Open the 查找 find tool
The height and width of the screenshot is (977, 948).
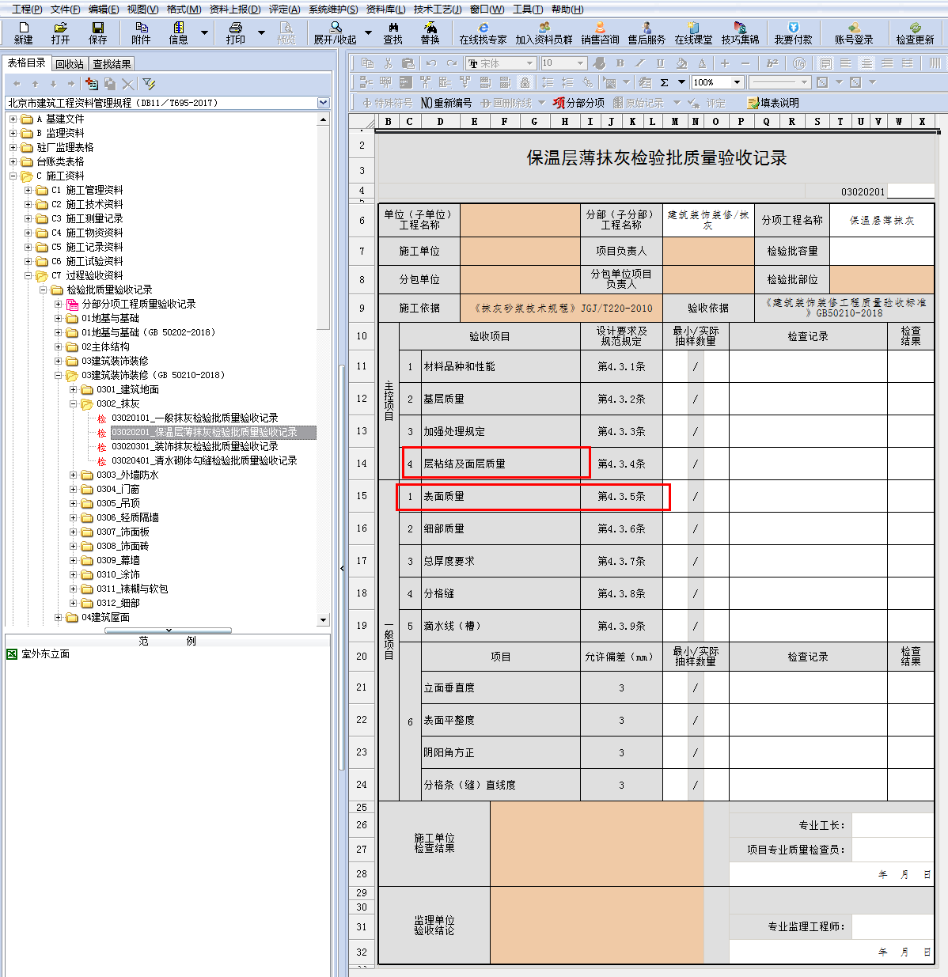coord(392,32)
